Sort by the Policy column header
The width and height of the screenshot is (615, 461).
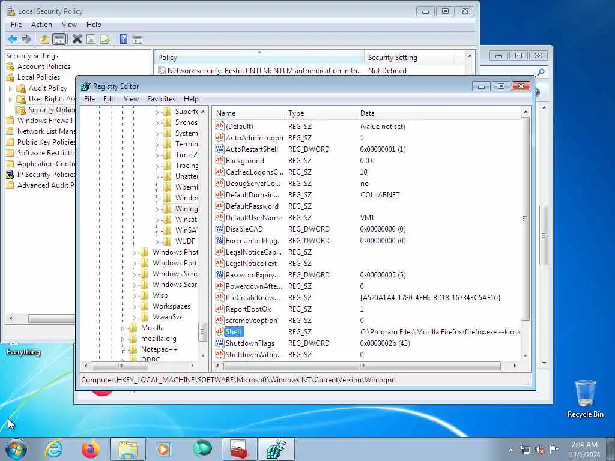click(259, 58)
